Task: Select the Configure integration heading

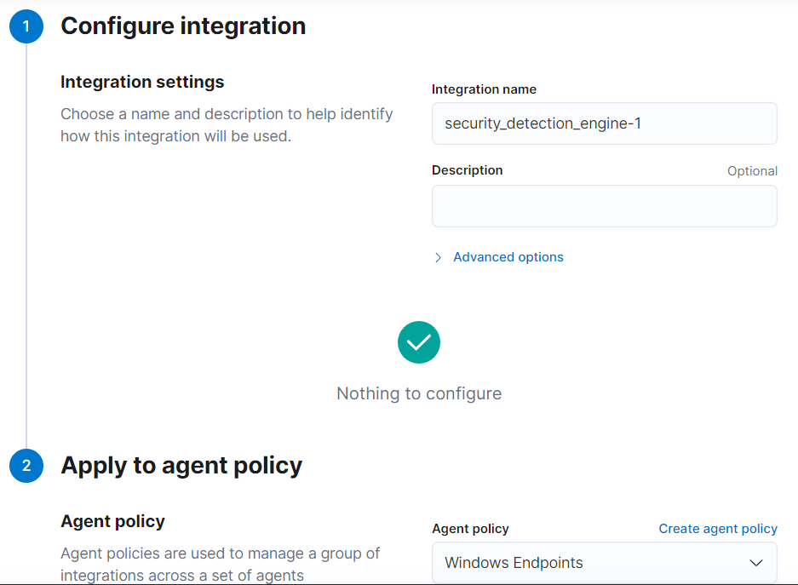Action: click(183, 26)
